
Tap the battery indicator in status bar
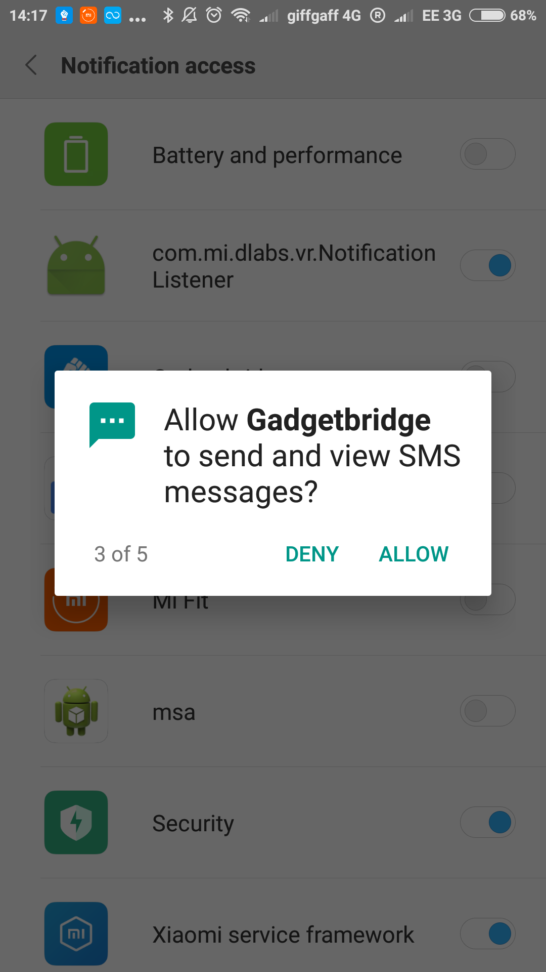pyautogui.click(x=487, y=16)
